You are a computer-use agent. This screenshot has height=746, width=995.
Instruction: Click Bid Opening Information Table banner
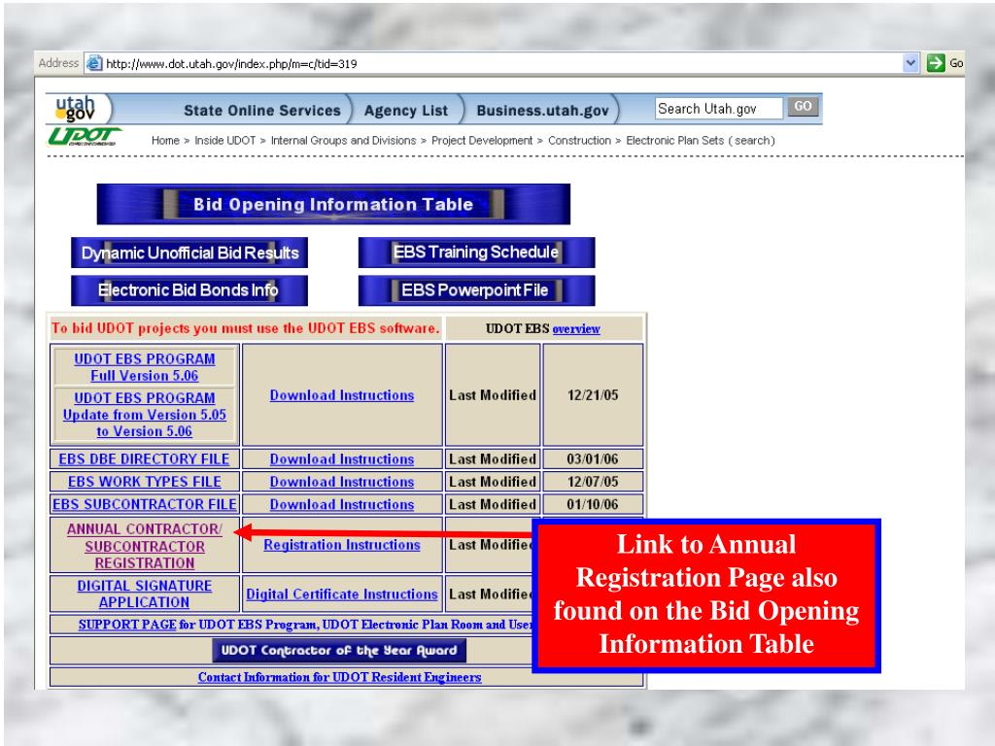point(333,204)
